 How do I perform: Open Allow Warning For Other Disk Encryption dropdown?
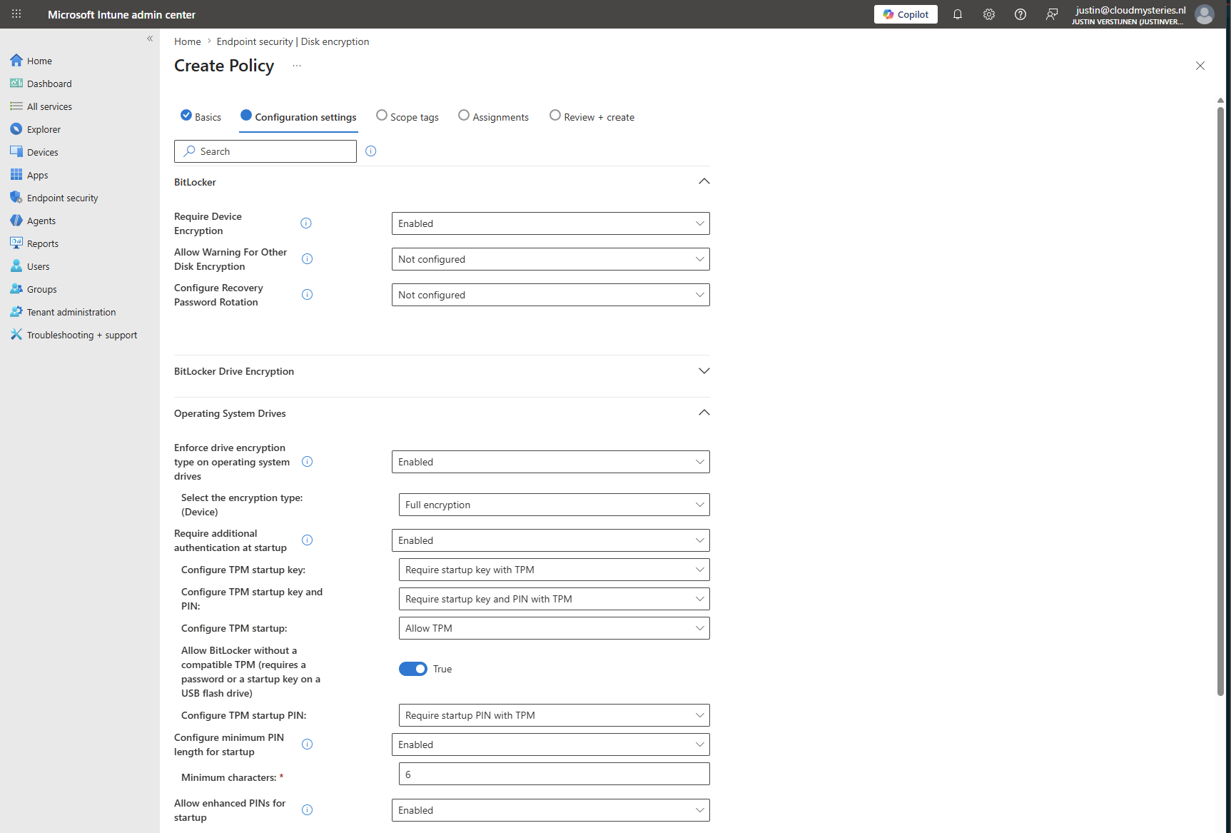click(551, 259)
